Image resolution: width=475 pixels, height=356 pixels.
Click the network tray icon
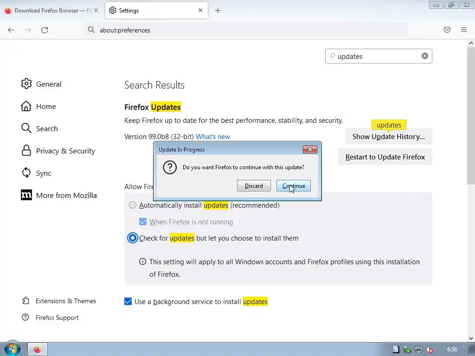(x=418, y=350)
